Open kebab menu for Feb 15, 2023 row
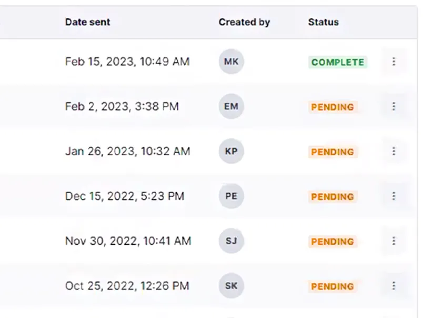Image resolution: width=423 pixels, height=318 pixels. click(394, 62)
